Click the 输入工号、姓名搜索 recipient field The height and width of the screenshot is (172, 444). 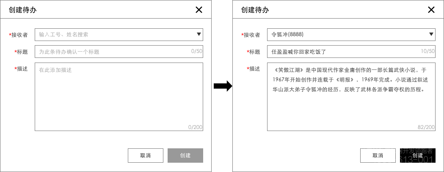pyautogui.click(x=114, y=35)
